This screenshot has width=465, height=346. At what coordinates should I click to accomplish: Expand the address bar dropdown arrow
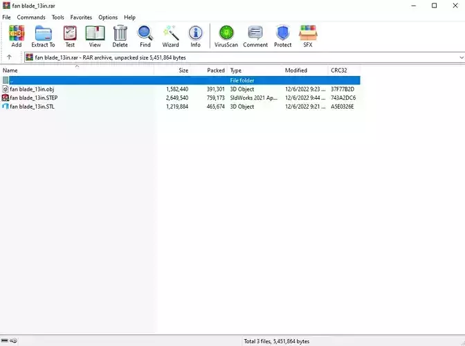coord(462,57)
